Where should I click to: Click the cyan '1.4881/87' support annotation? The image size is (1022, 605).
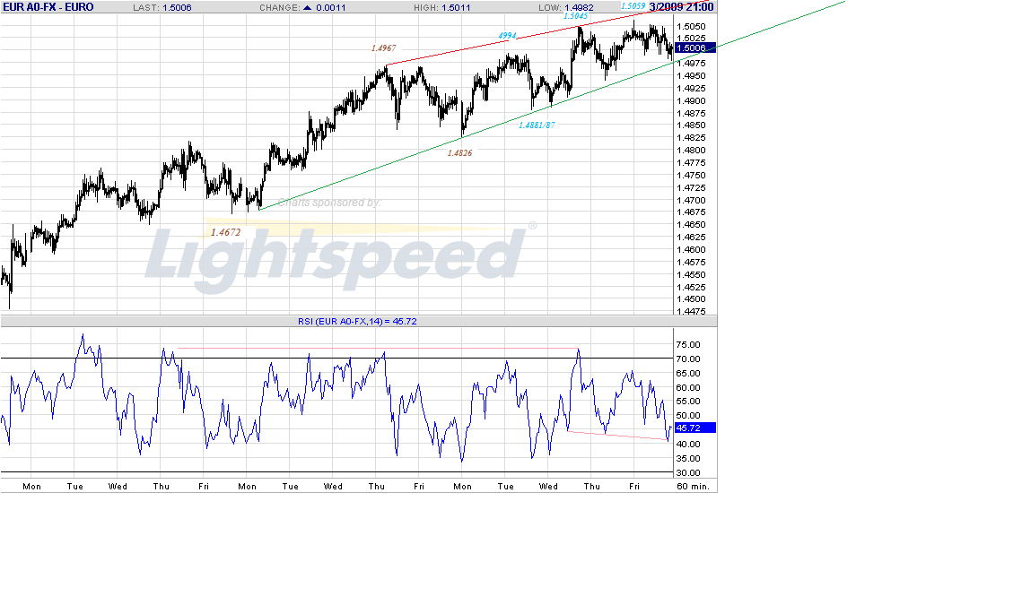pos(537,125)
